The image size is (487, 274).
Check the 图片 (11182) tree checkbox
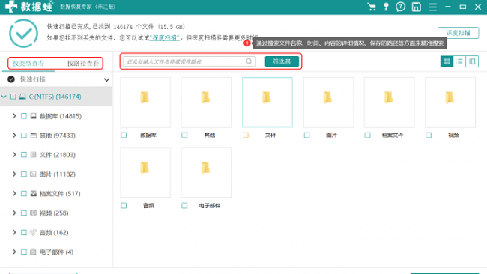24,174
